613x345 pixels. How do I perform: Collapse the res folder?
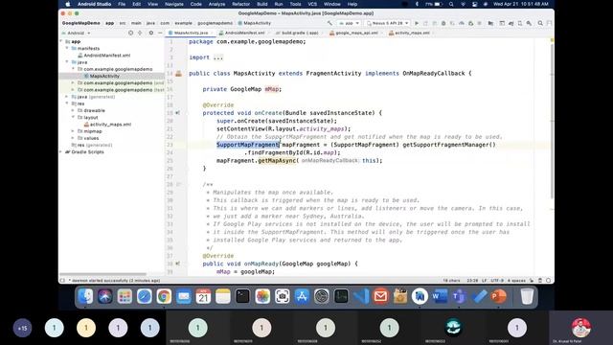tap(67, 103)
